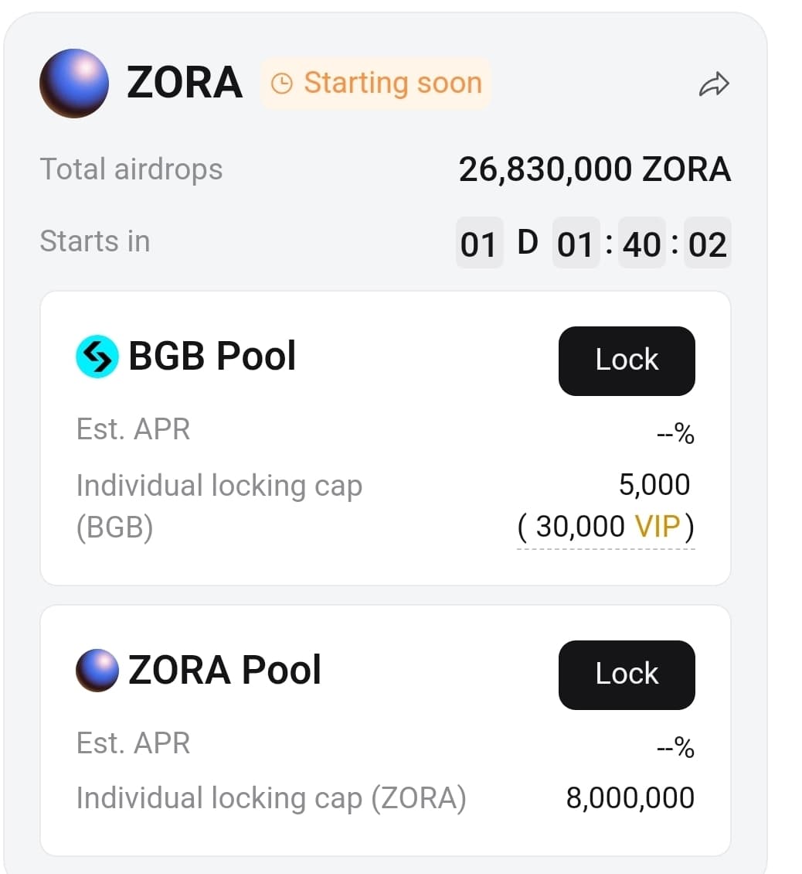Click the countdown minutes box showing 40
Image resolution: width=802 pixels, height=874 pixels.
click(x=642, y=244)
